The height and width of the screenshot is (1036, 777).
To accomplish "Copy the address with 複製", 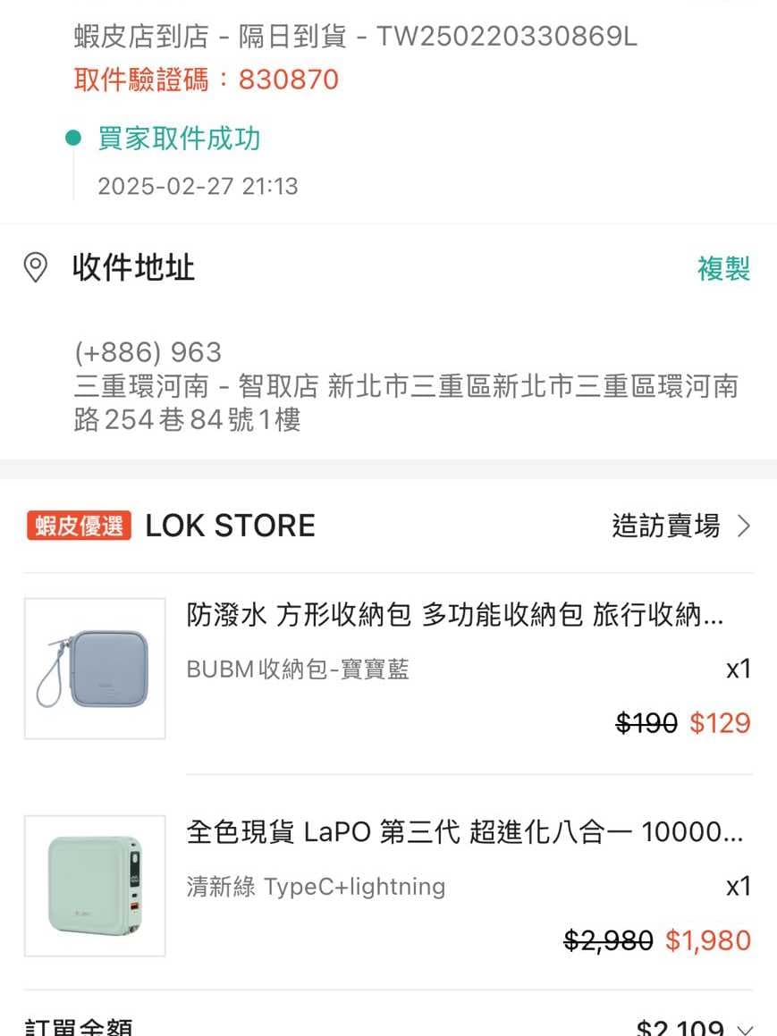I will pos(723,269).
